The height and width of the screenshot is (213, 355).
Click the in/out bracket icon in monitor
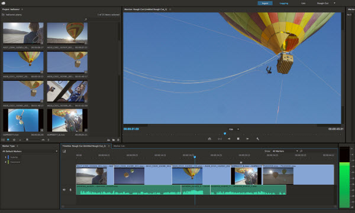coord(220,139)
